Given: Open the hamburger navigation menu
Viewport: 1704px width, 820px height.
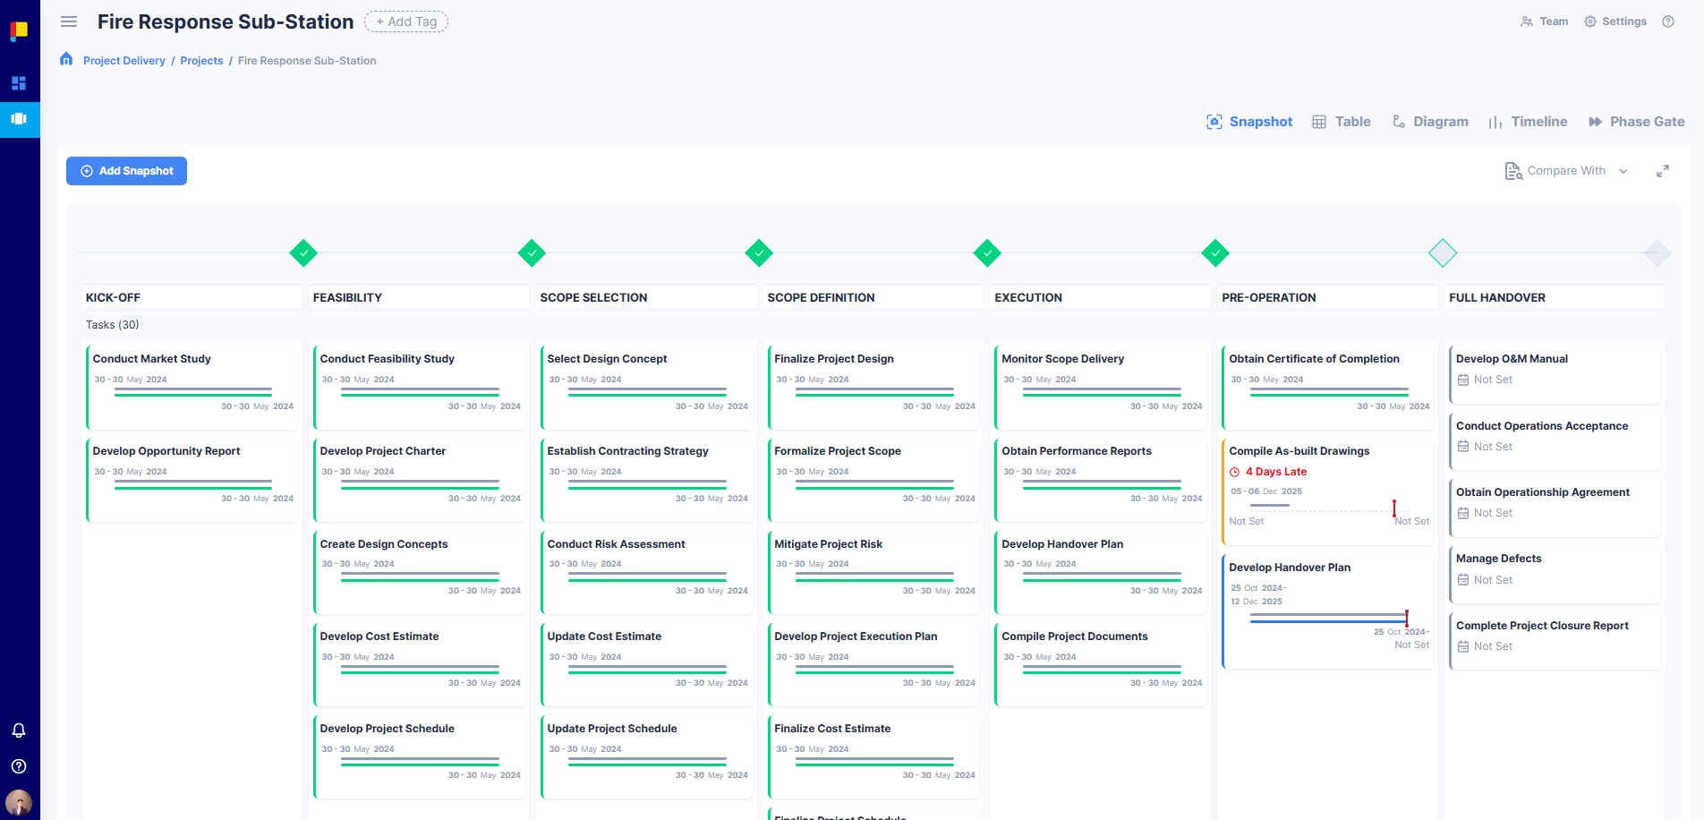Looking at the screenshot, I should [x=69, y=21].
